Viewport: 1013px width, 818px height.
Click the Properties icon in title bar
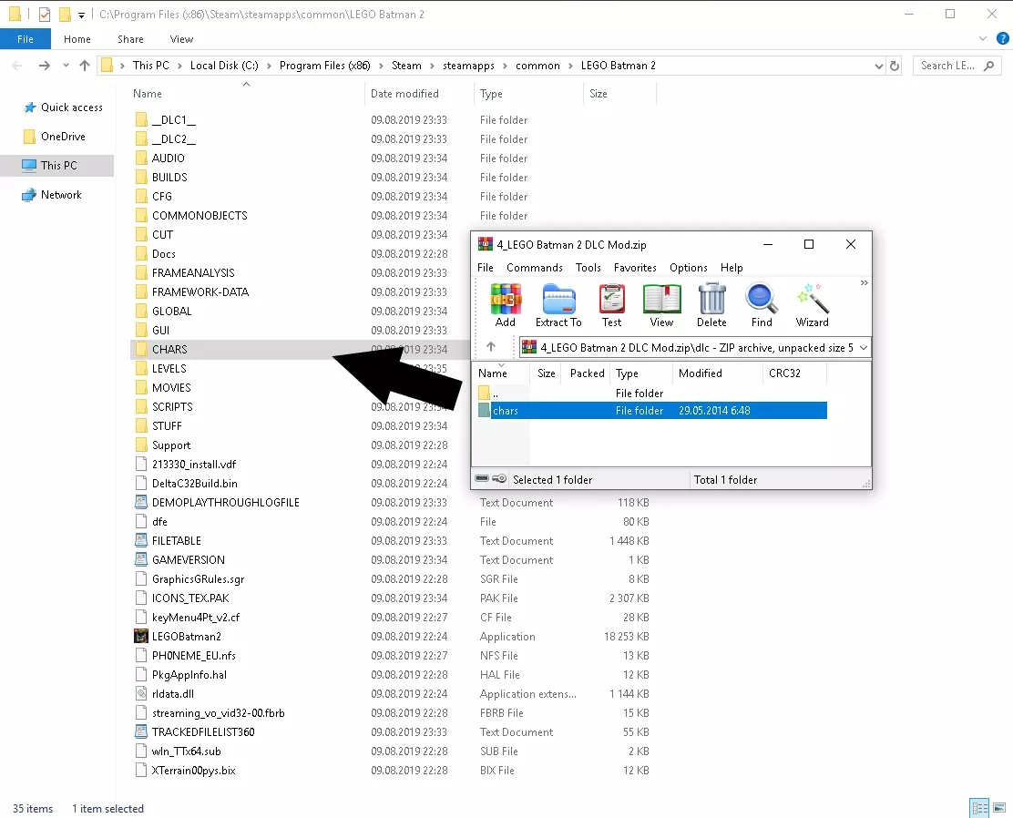(x=44, y=14)
